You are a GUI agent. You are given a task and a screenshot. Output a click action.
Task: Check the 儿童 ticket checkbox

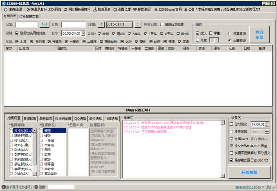coord(197,41)
